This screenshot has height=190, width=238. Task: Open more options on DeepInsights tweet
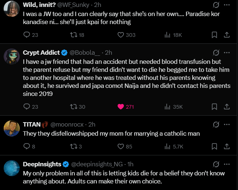click(227, 164)
